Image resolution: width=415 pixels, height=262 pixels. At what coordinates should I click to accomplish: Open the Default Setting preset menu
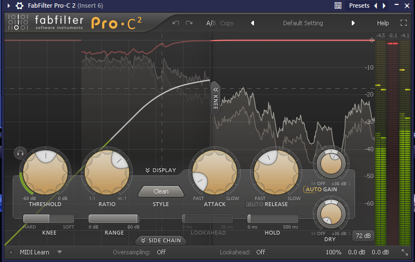(303, 23)
